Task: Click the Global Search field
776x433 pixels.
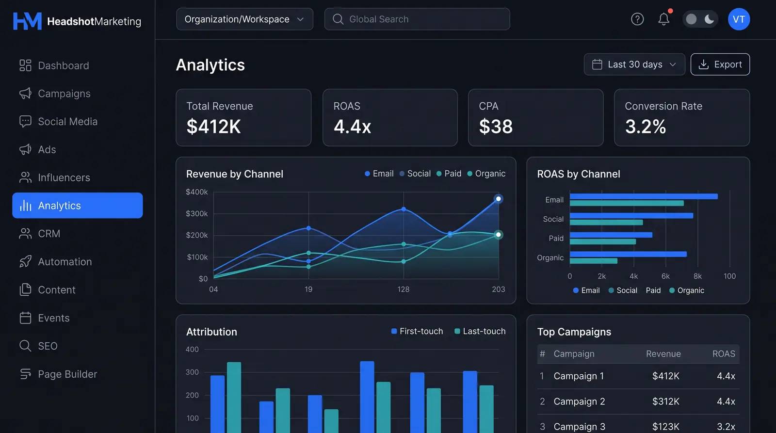Action: (417, 19)
